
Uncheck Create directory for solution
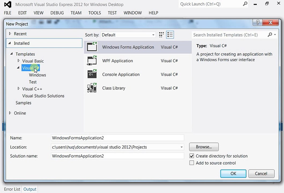click(192, 156)
